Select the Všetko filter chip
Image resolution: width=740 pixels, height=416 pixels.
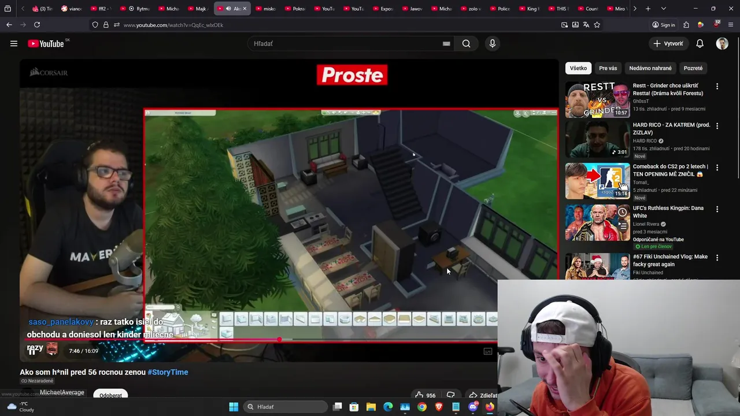pyautogui.click(x=578, y=68)
